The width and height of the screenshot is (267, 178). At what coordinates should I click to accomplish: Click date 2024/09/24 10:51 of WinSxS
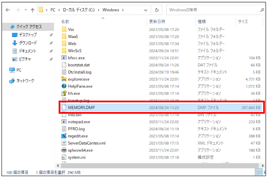point(164,51)
